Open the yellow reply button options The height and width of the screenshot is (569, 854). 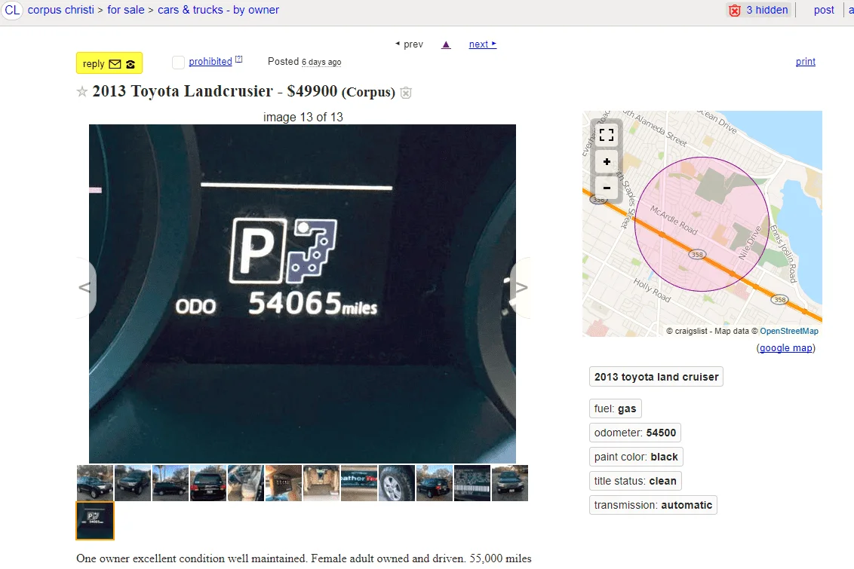click(x=109, y=63)
